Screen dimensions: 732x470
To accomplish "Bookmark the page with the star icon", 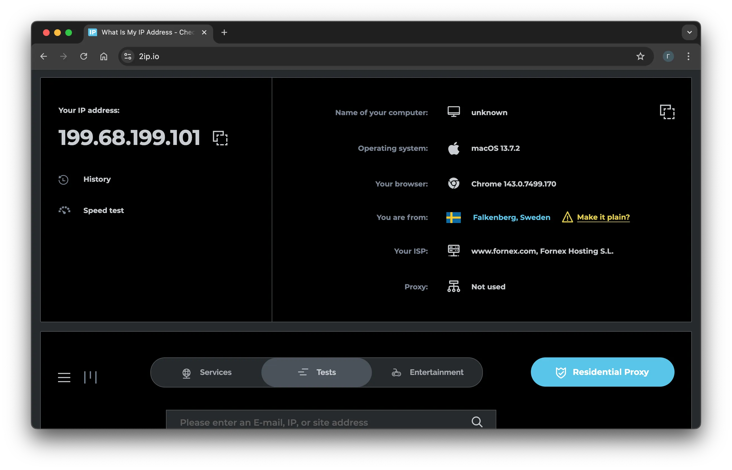I will [x=640, y=57].
